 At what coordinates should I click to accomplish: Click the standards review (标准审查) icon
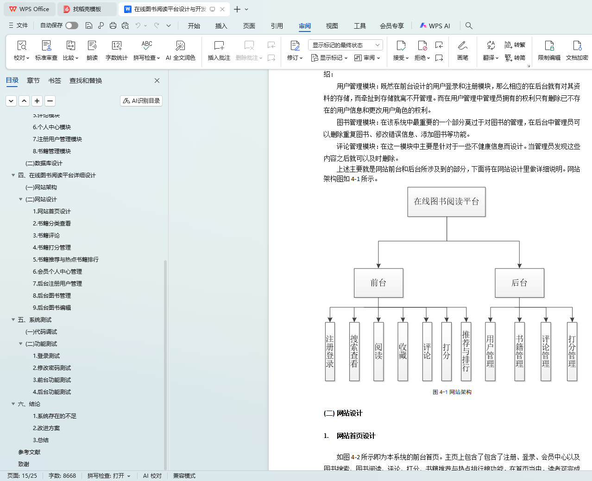[x=46, y=46]
